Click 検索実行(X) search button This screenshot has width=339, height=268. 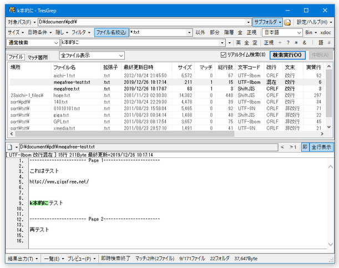[x=287, y=55]
